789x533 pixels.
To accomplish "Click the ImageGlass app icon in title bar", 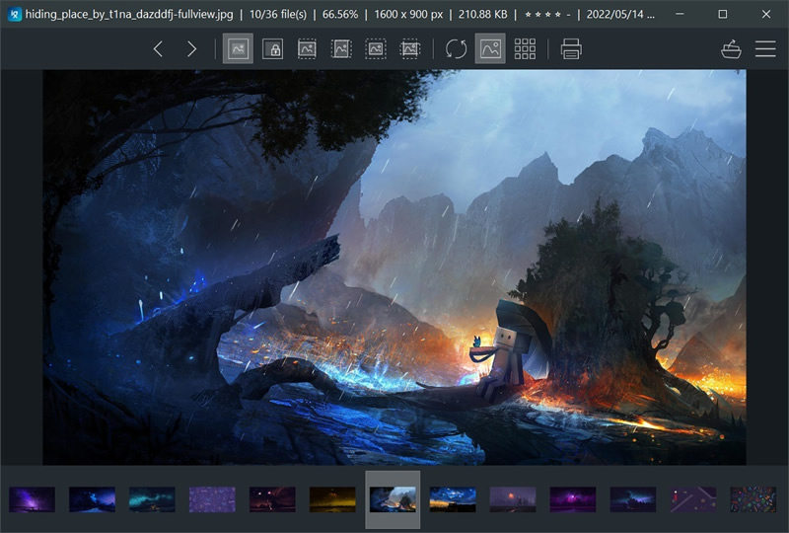I will coord(15,14).
